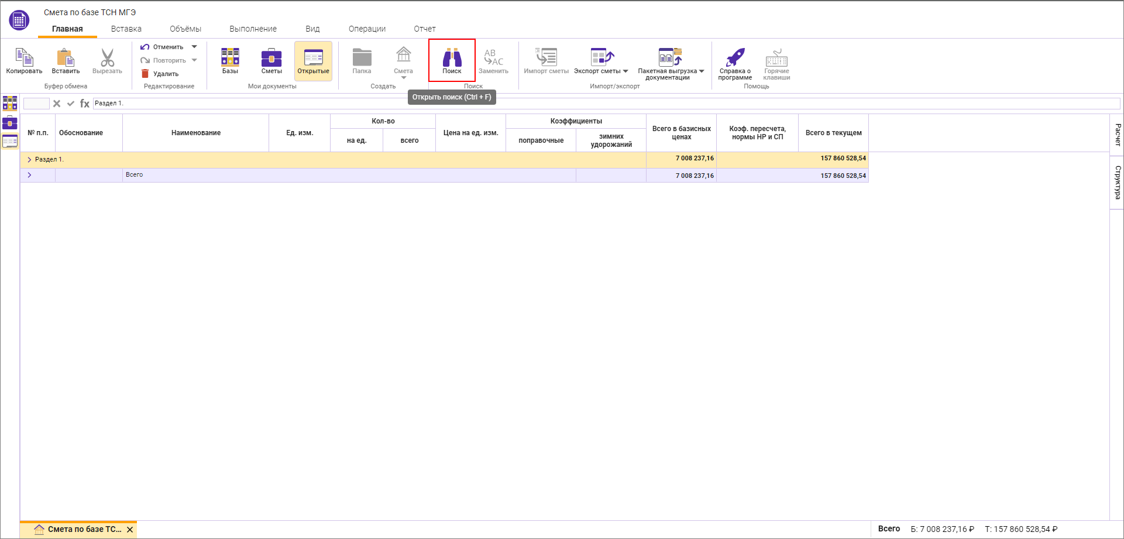
Task: Confirm formula entry with checkmark icon
Action: click(71, 104)
